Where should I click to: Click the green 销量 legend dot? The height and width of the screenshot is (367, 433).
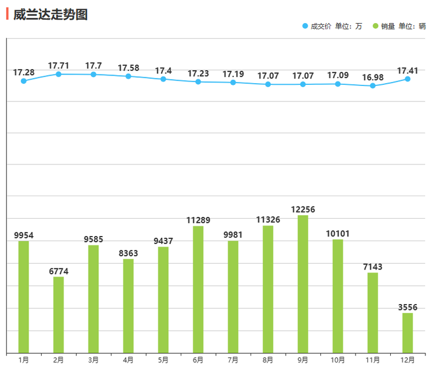[x=375, y=26]
